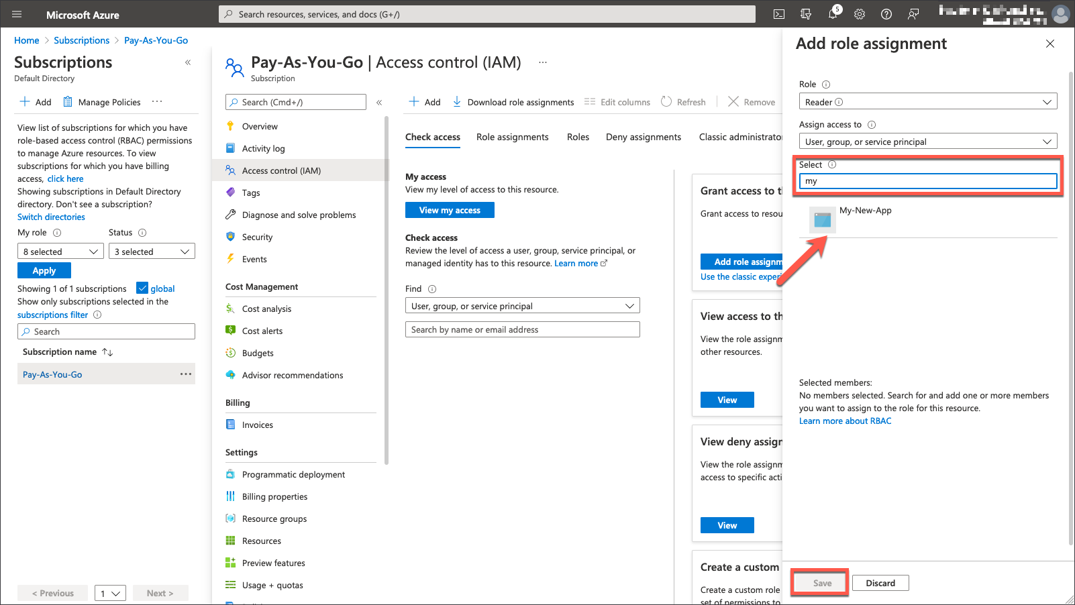Sort by Subscription name arrows
1075x605 pixels.
(107, 352)
